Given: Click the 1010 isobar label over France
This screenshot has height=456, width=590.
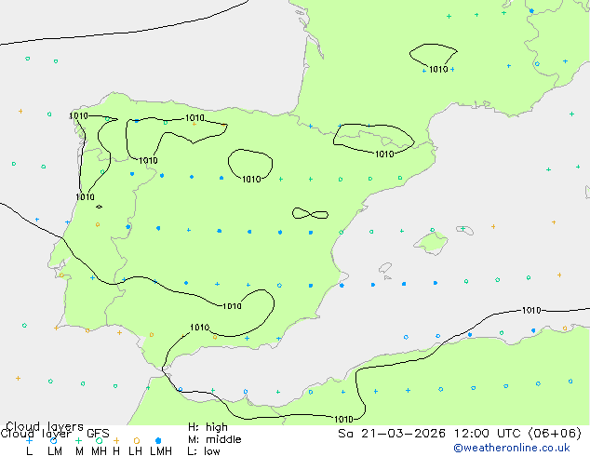Looking at the screenshot, I should coord(438,69).
